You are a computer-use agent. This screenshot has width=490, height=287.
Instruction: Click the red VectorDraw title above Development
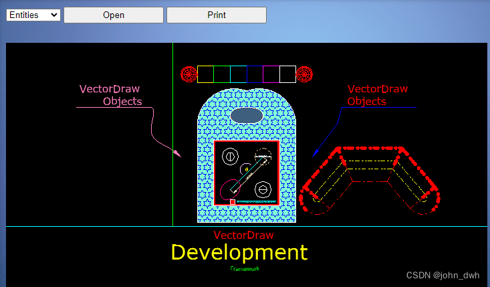244,235
